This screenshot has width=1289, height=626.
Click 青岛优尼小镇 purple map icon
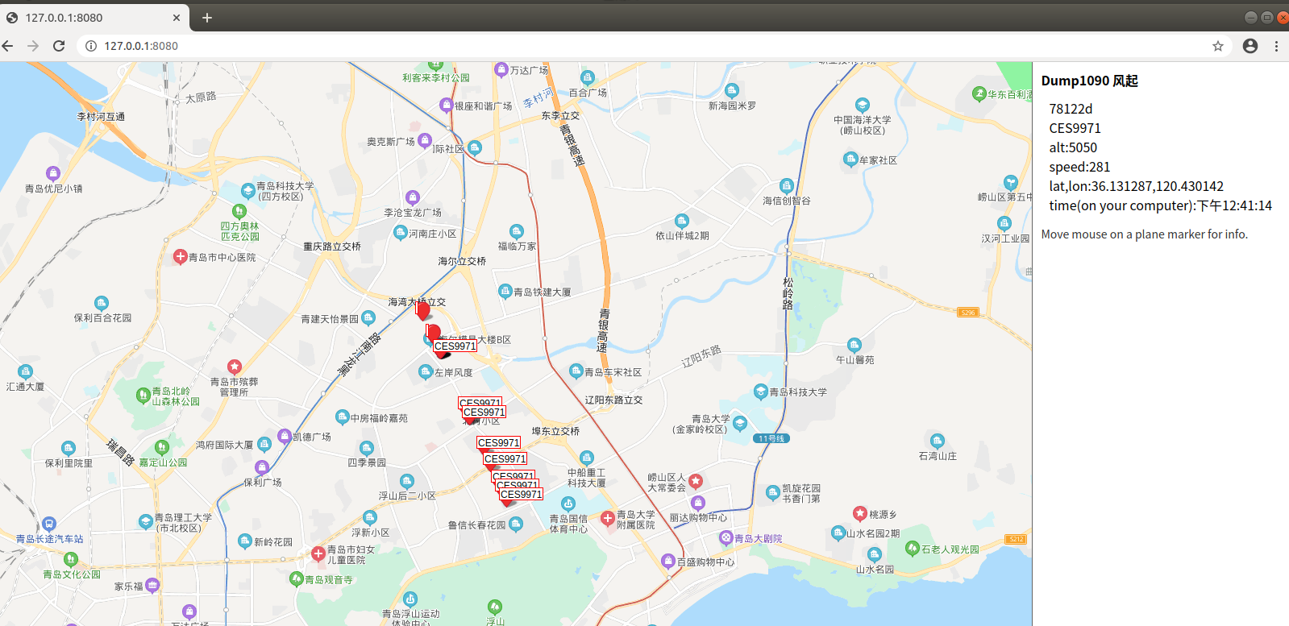[53, 173]
